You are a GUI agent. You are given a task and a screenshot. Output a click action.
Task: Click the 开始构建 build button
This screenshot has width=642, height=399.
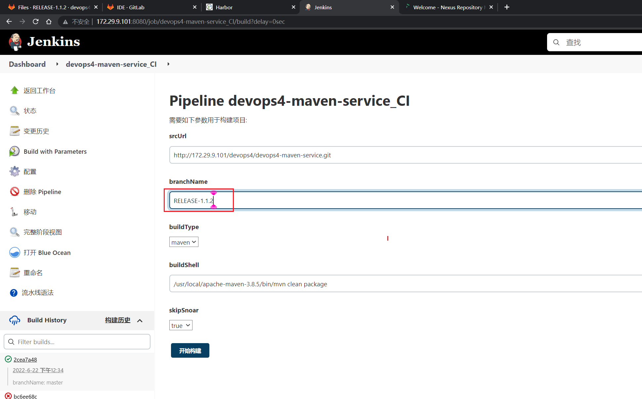pos(190,350)
